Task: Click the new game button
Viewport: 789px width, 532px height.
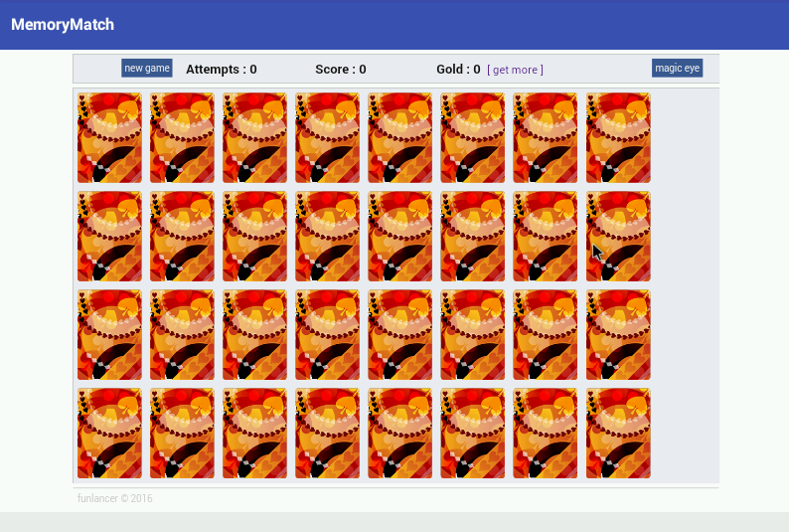Action: [x=147, y=68]
